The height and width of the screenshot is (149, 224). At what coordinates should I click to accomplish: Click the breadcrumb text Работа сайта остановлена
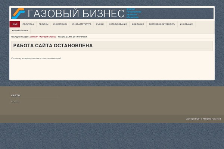coord(72,37)
